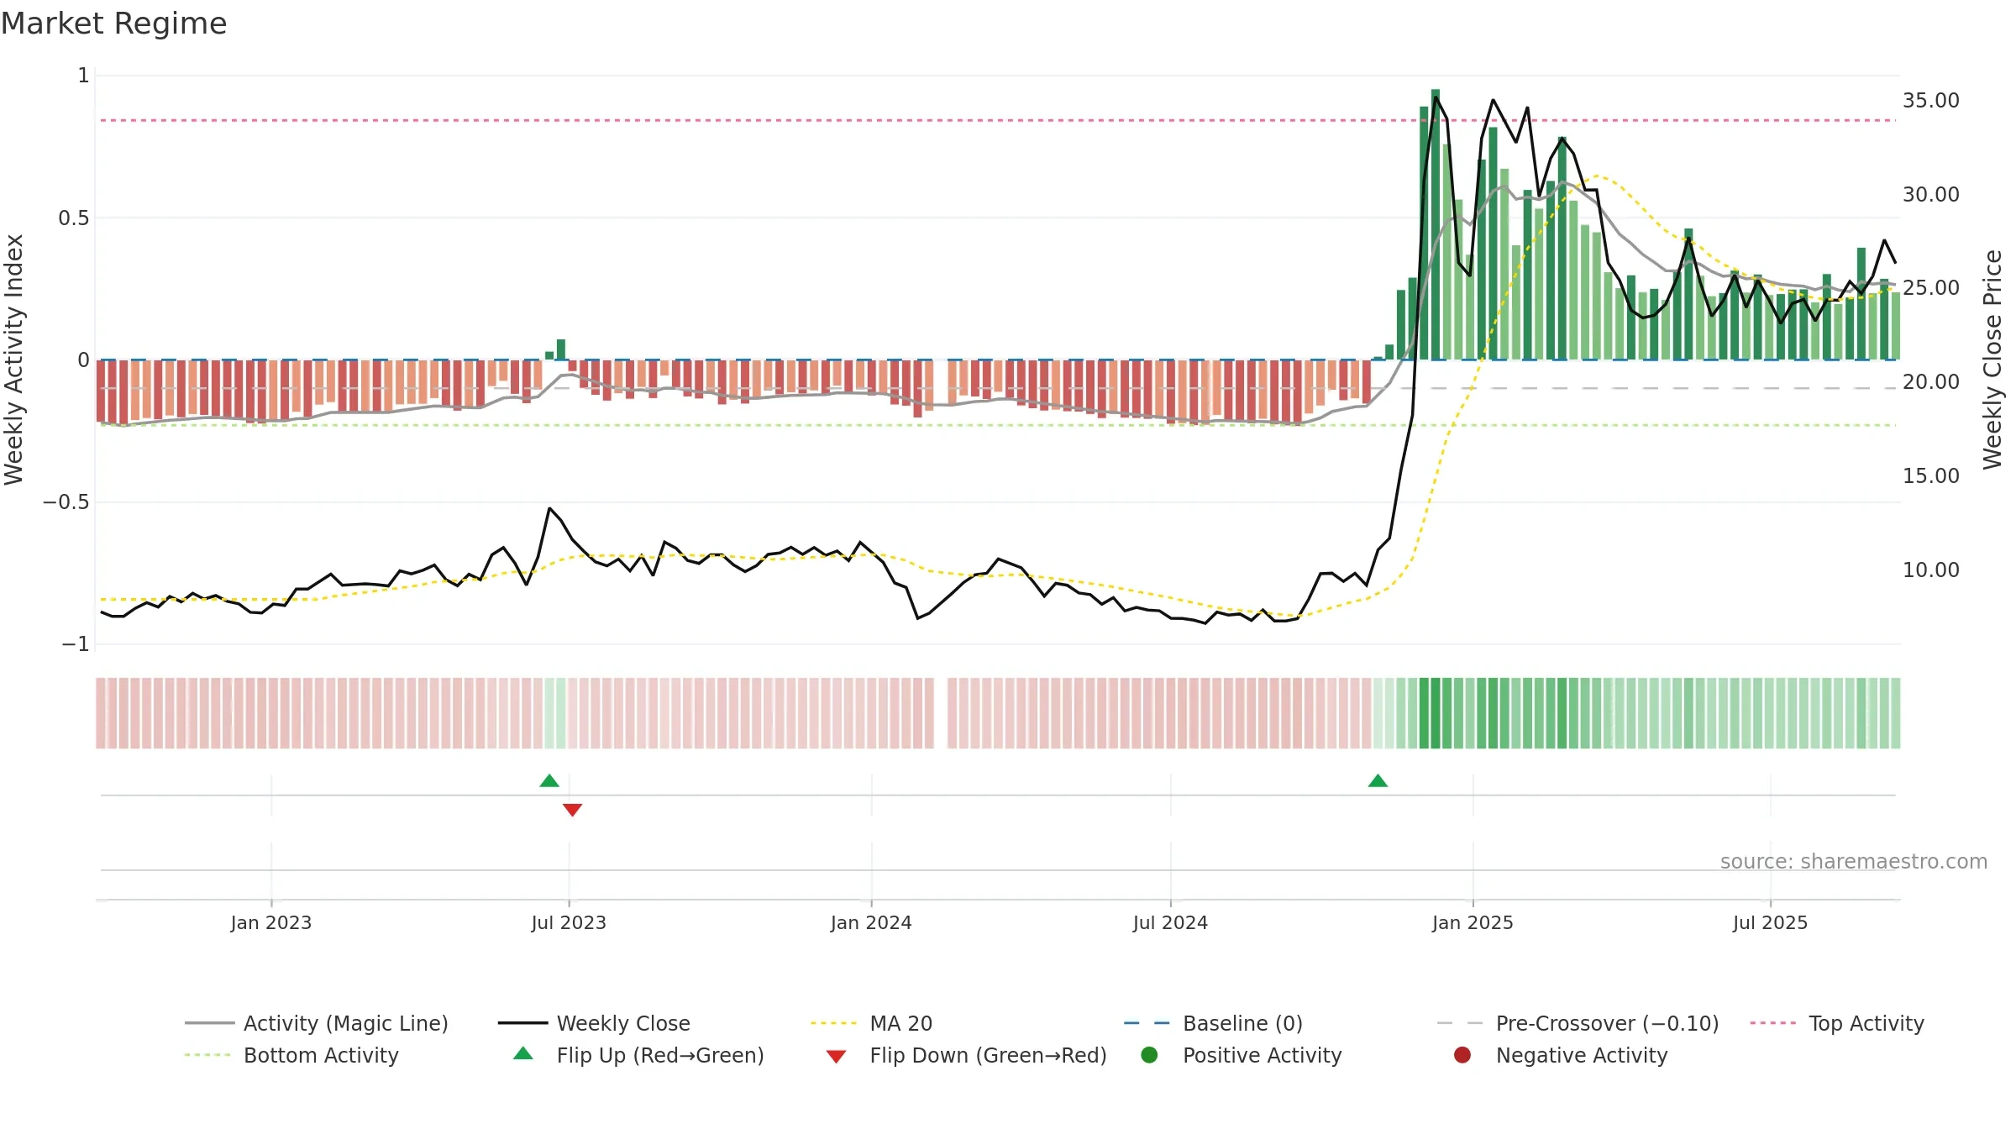Click the 25.00 price axis tick

[x=1930, y=287]
